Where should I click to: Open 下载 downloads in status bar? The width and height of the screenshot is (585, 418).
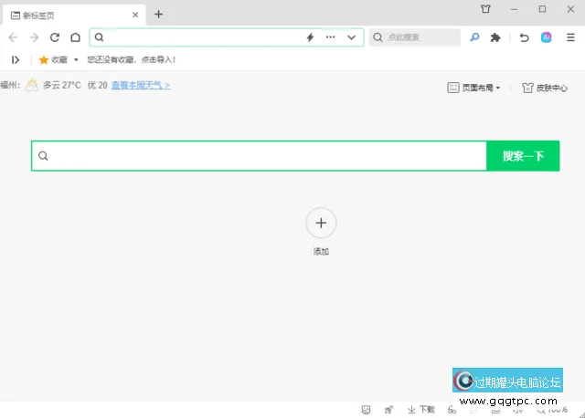coord(421,410)
